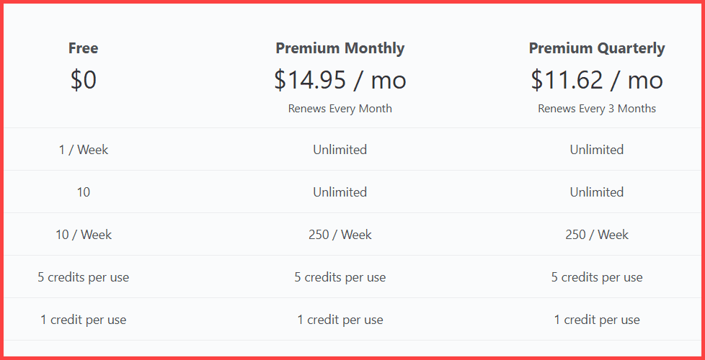Click the 10 / Week cell
This screenshot has width=705, height=360.
tap(84, 235)
